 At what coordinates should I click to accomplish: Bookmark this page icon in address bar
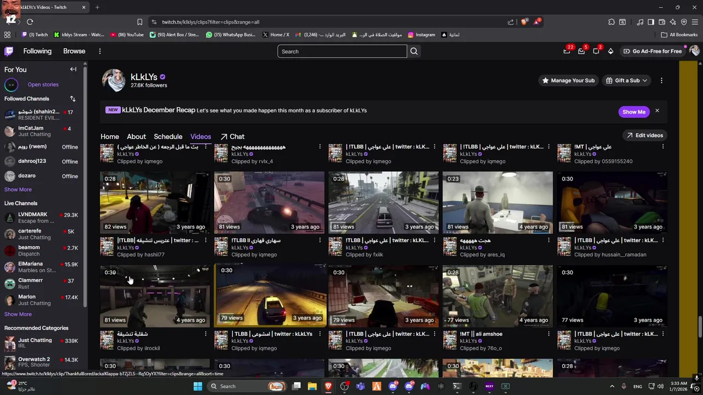coord(140,22)
